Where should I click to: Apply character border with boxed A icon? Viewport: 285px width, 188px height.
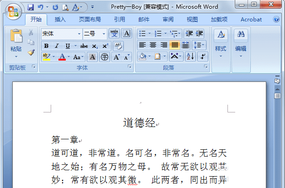127,33
